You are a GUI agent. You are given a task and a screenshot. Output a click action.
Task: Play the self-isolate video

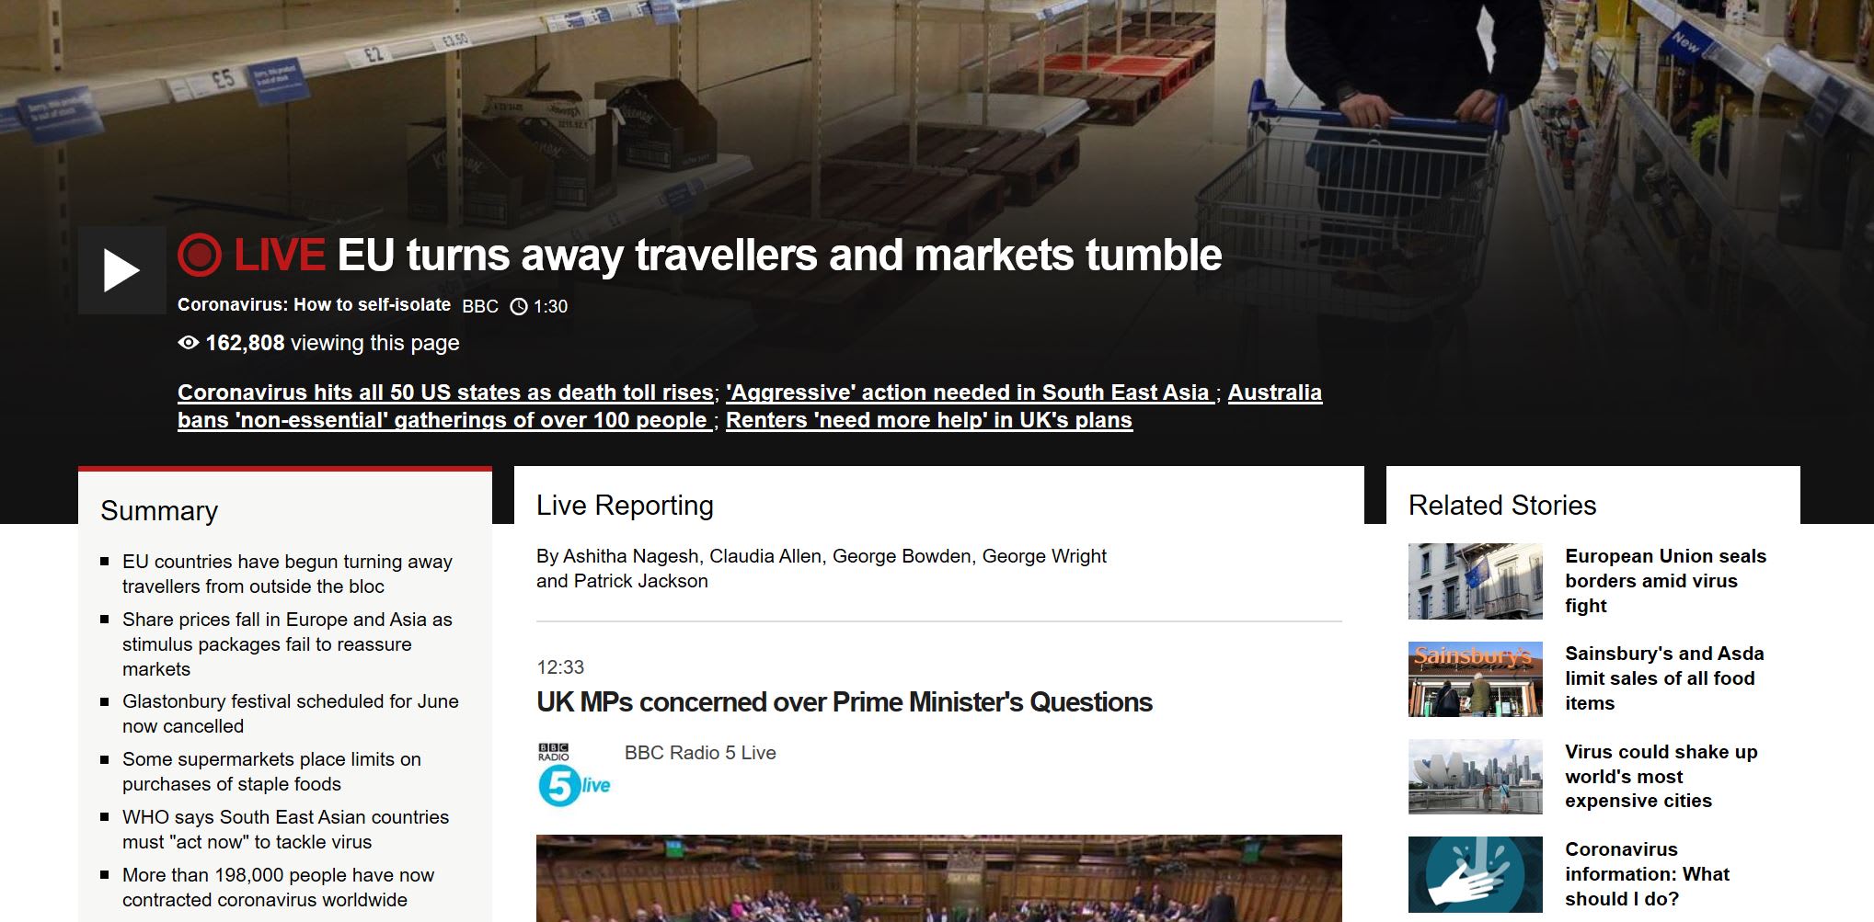tap(122, 270)
